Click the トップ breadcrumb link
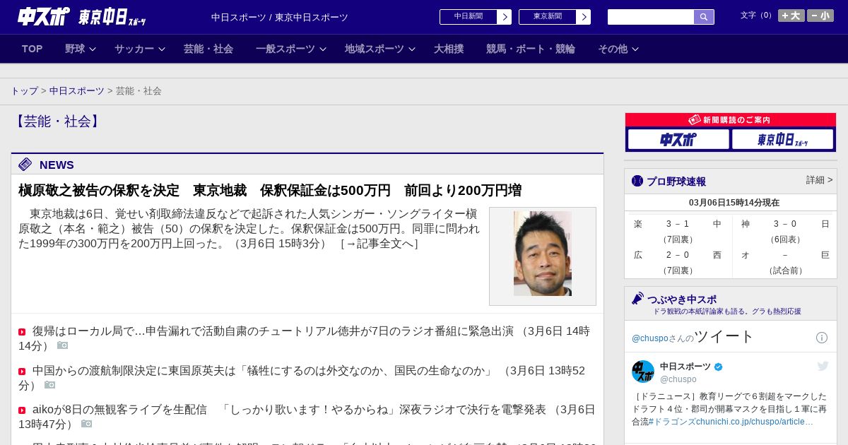 click(24, 91)
